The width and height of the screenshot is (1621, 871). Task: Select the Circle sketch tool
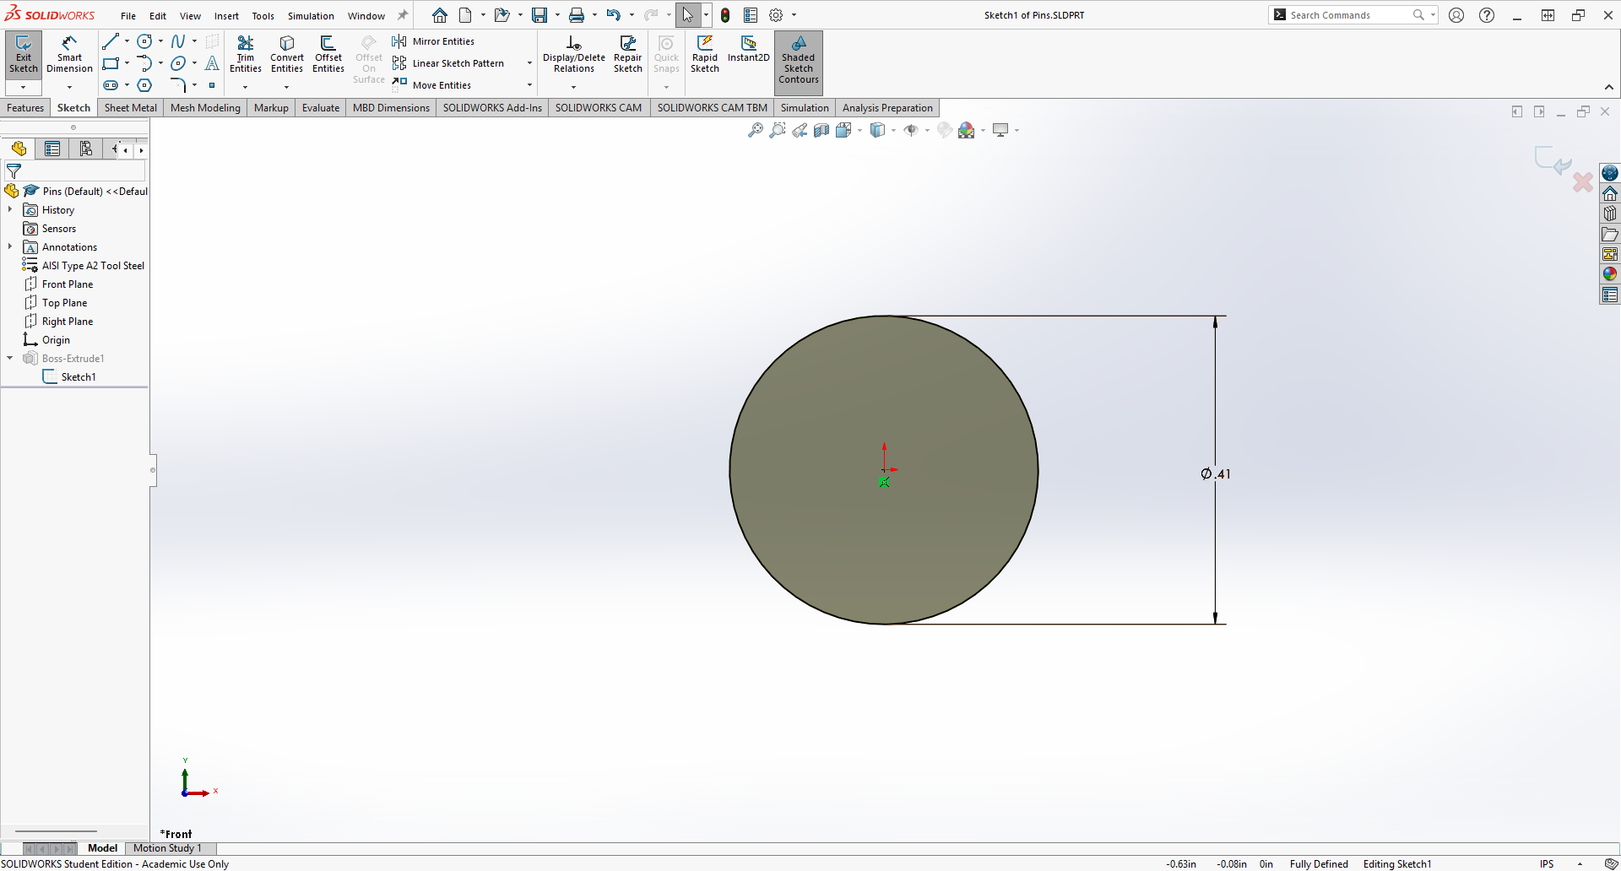[x=144, y=41]
